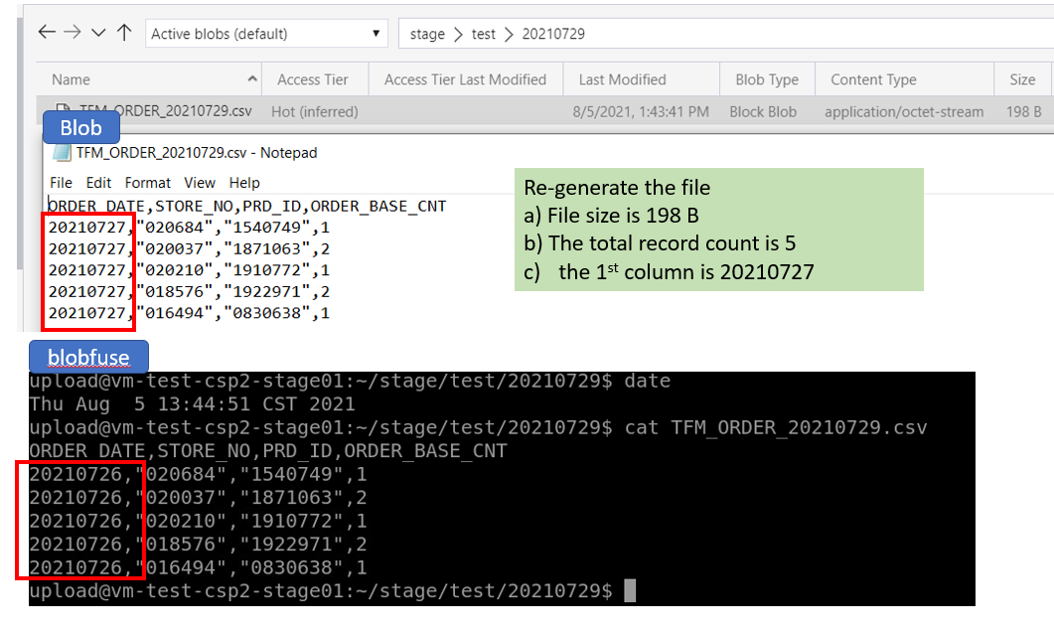Click the terminal cursor block
1054x631 pixels.
[628, 589]
